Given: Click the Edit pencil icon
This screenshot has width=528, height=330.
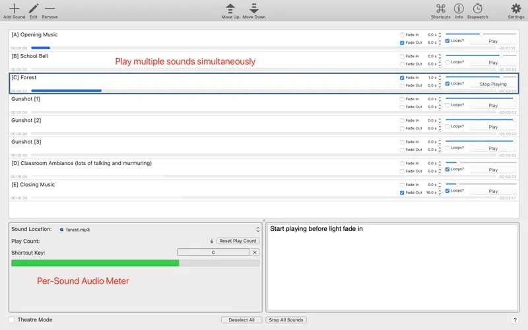Looking at the screenshot, I should pos(34,9).
